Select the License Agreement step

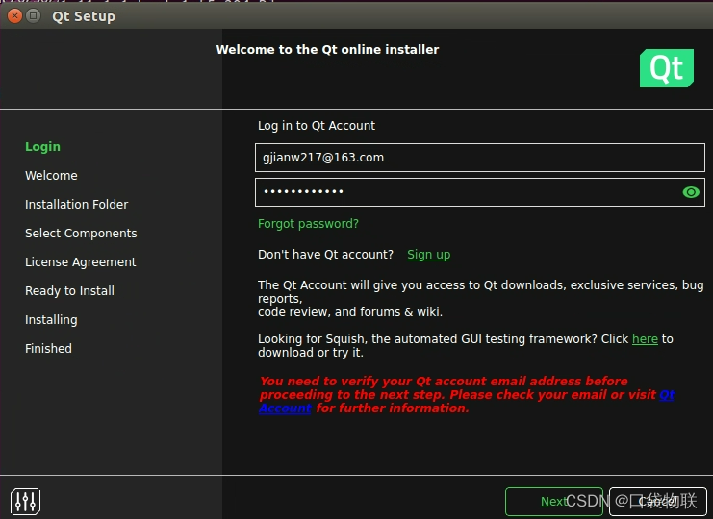point(81,262)
